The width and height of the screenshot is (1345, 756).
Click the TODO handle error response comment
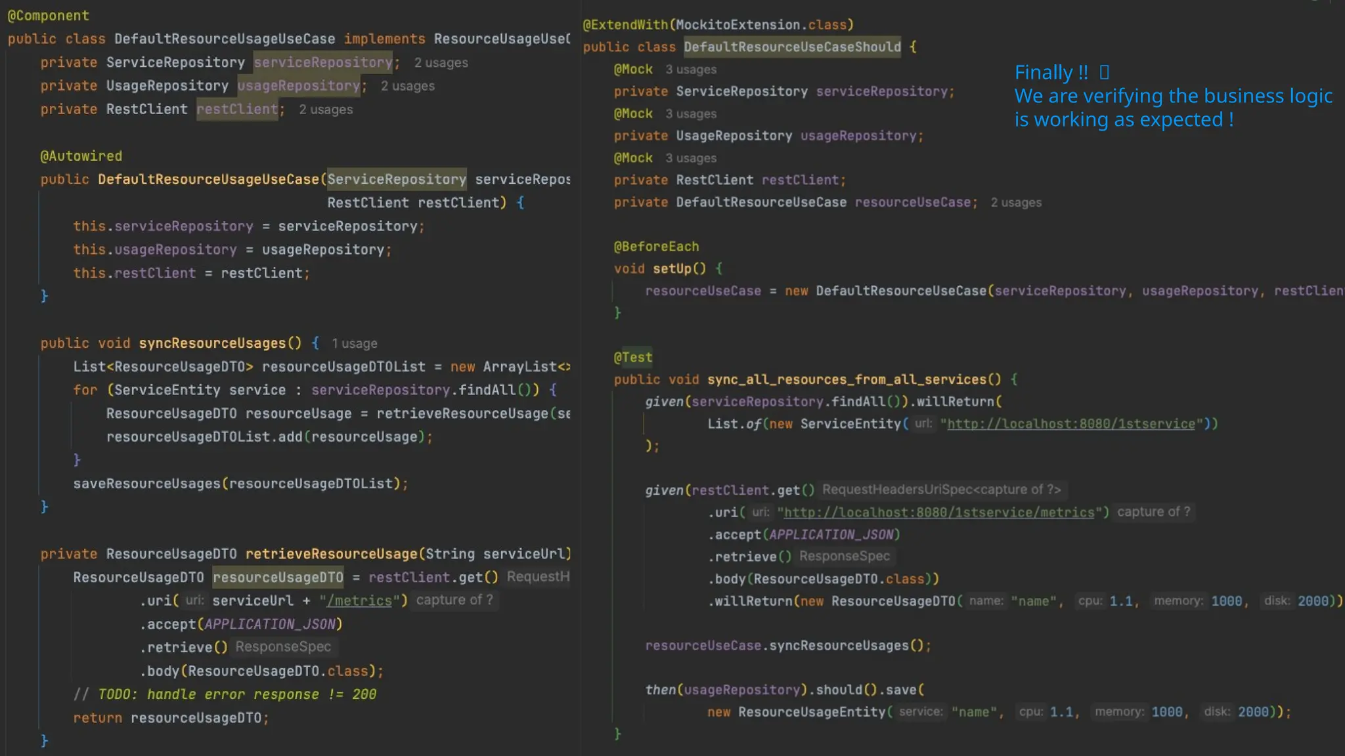click(x=225, y=694)
